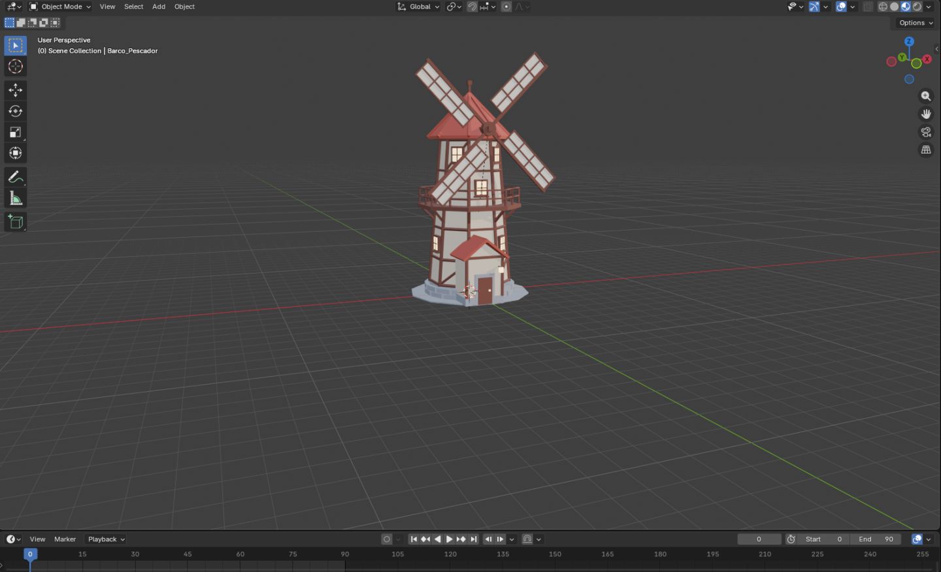
Task: Open the Object menu
Action: point(184,7)
